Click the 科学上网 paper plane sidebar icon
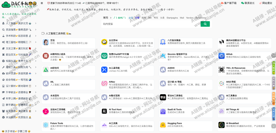 (x=3, y=99)
